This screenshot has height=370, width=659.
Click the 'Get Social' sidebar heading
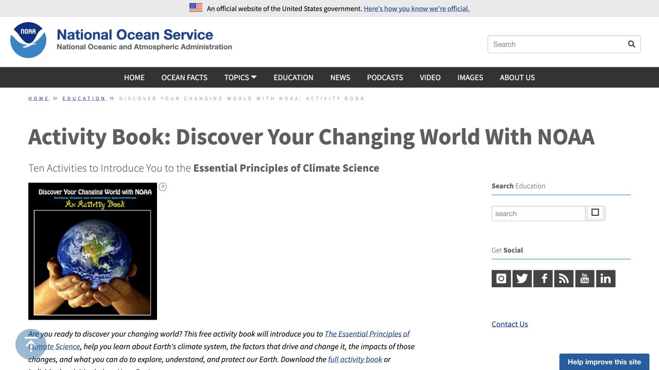pos(507,250)
